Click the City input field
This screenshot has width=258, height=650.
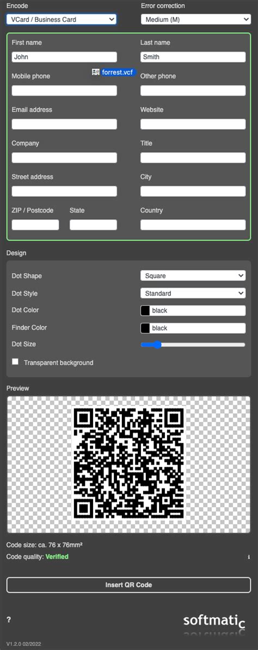[x=193, y=191]
